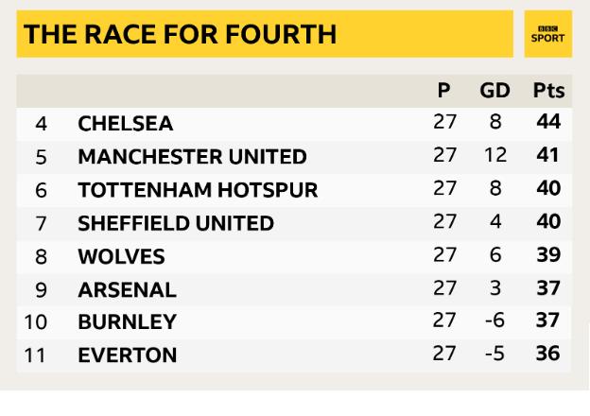Click the BBC Sport logo
The image size is (590, 416).
pyautogui.click(x=547, y=34)
